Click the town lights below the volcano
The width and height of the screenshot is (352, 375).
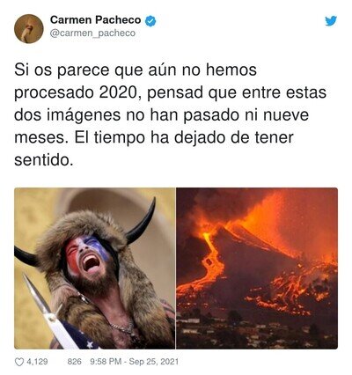click(257, 330)
